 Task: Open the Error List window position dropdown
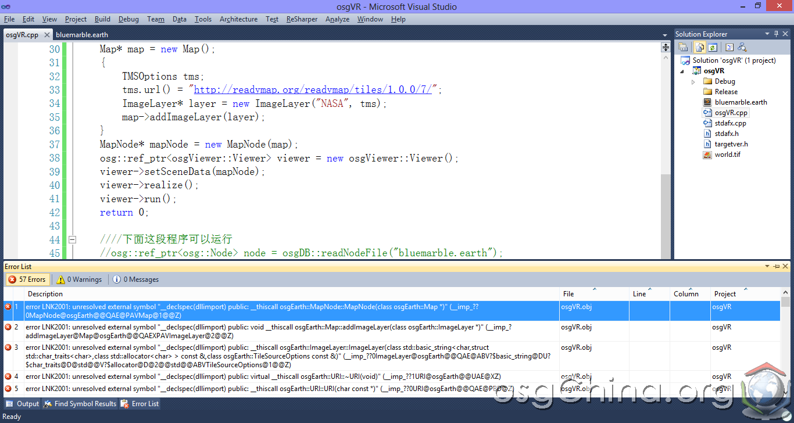pyautogui.click(x=768, y=266)
